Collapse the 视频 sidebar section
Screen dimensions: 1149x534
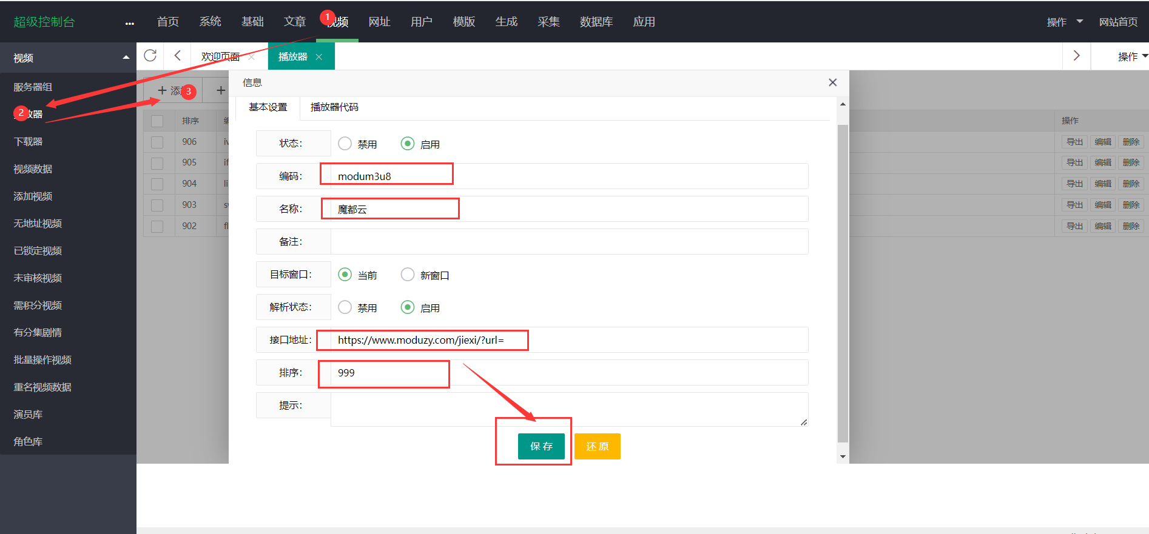[126, 58]
